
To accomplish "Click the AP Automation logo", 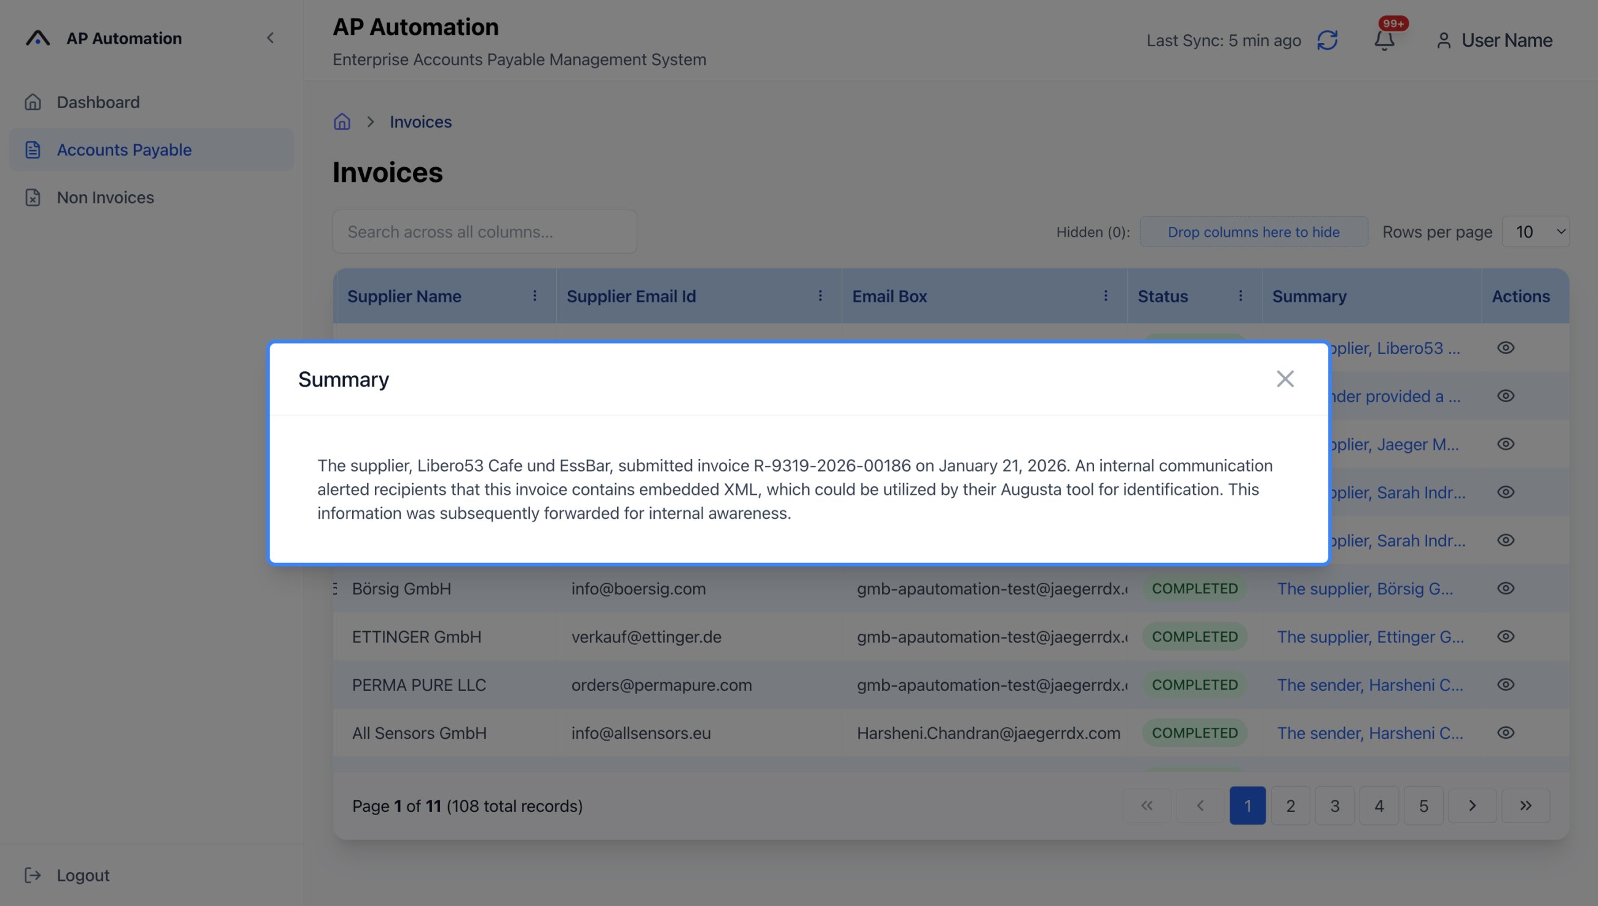I will click(37, 38).
